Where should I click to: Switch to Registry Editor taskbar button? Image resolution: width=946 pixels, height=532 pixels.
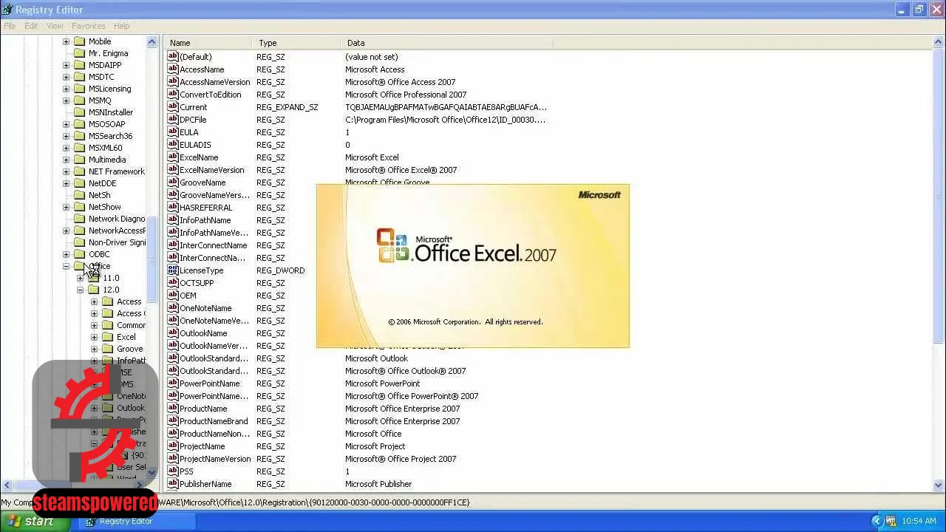(135, 521)
